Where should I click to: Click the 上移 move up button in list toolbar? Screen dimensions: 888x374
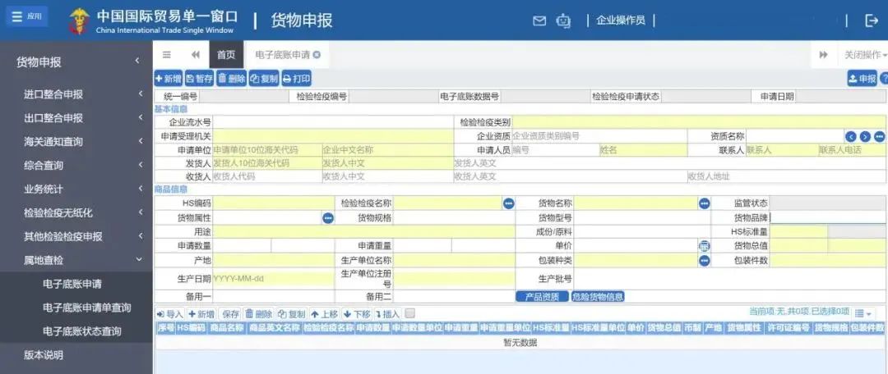[324, 314]
